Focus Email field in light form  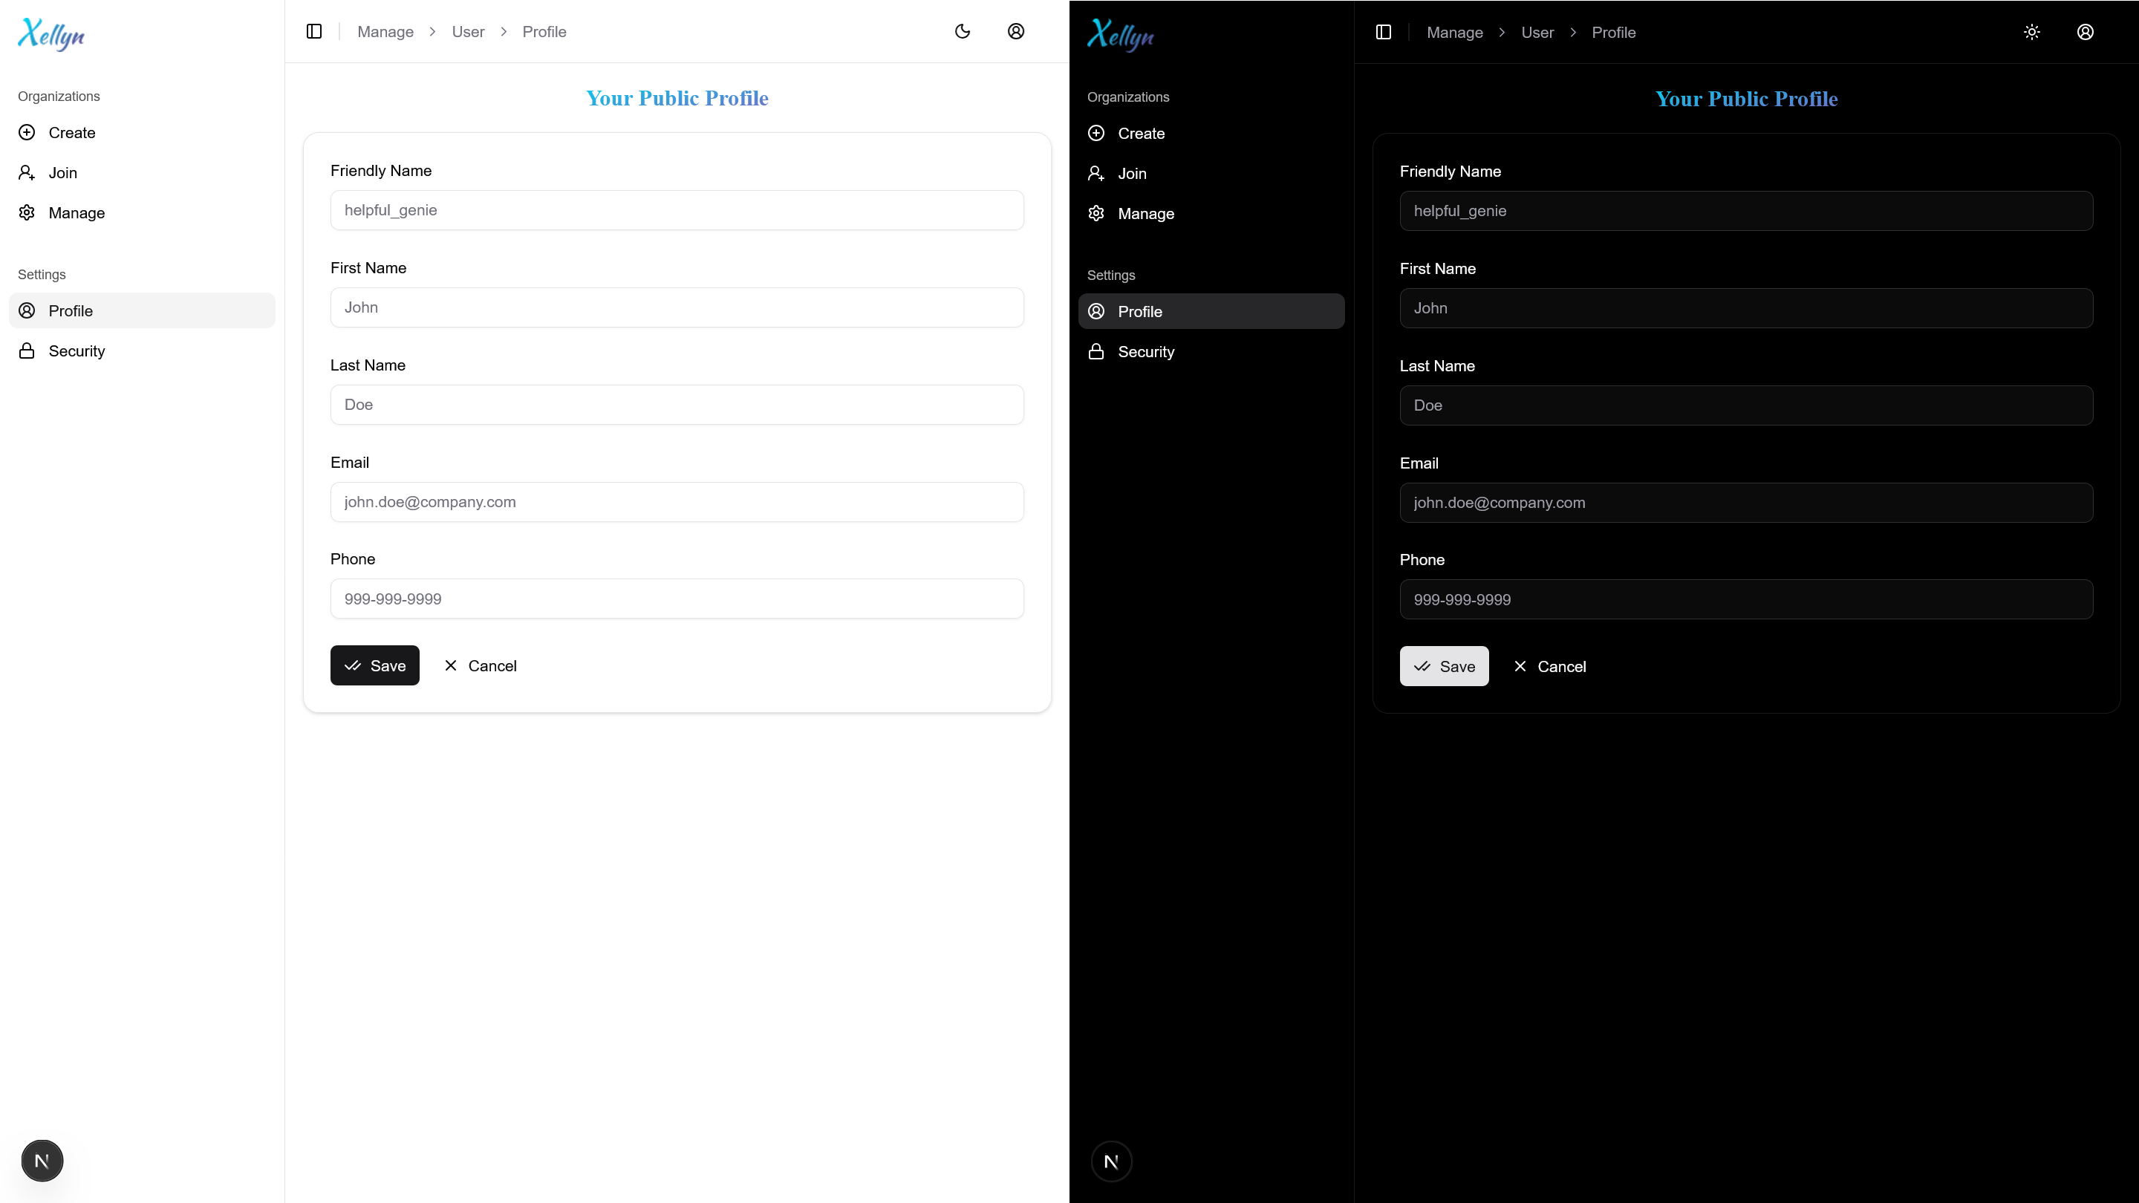[x=677, y=501]
